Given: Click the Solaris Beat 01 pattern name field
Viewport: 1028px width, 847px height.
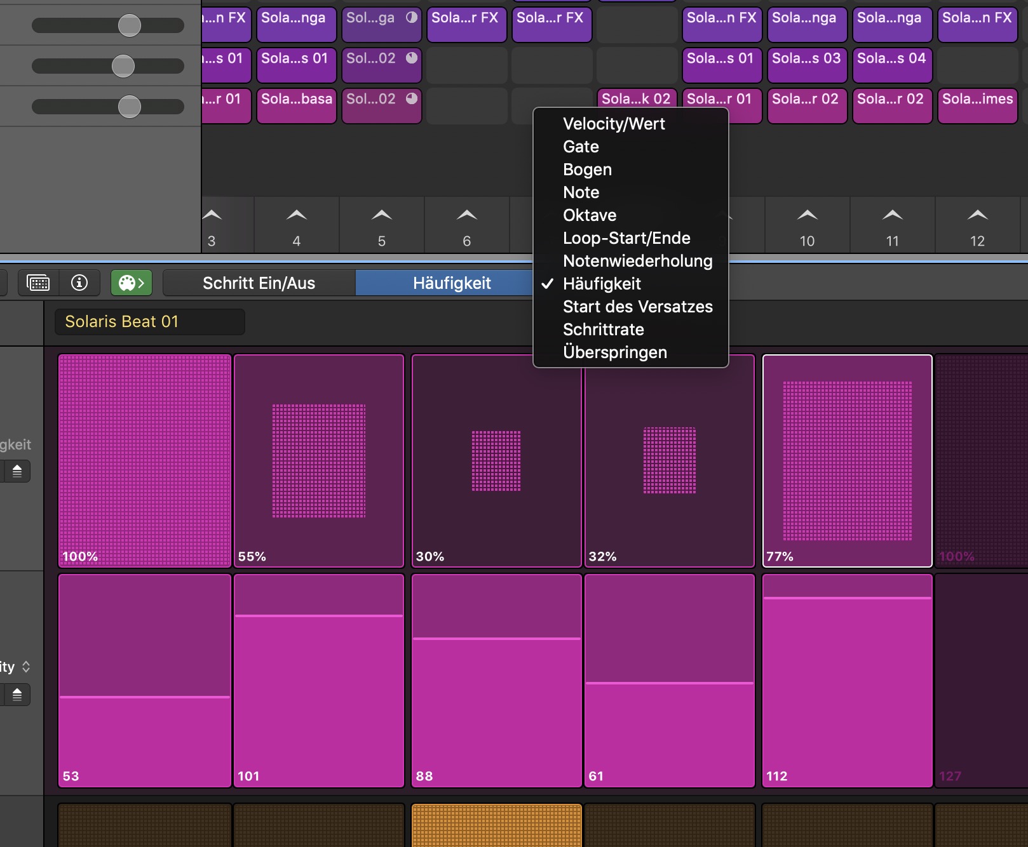Looking at the screenshot, I should [149, 321].
